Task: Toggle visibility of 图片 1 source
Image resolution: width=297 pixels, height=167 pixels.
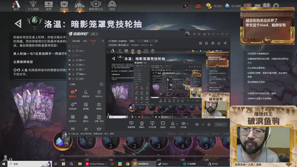Action: [69, 69]
